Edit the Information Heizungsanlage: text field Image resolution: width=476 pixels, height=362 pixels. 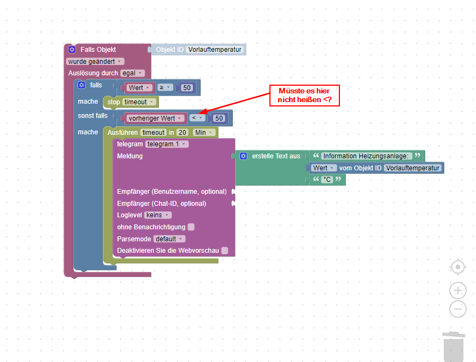tap(366, 156)
